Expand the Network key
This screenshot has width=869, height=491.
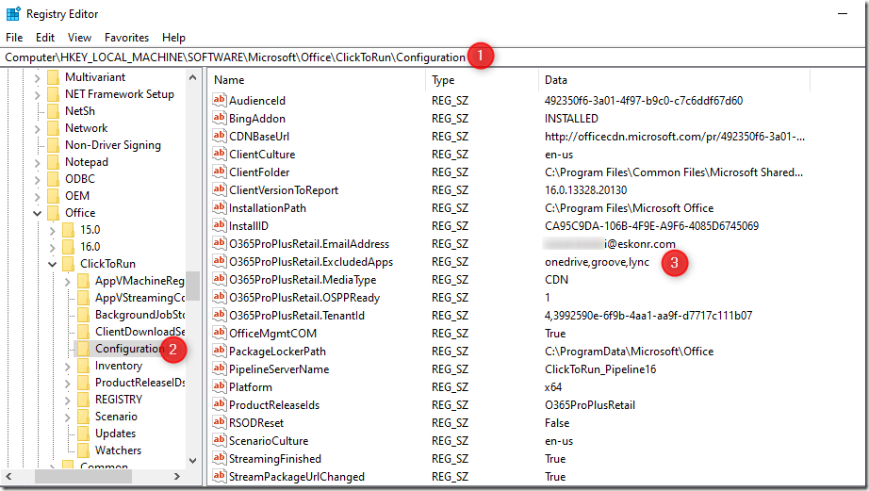37,128
